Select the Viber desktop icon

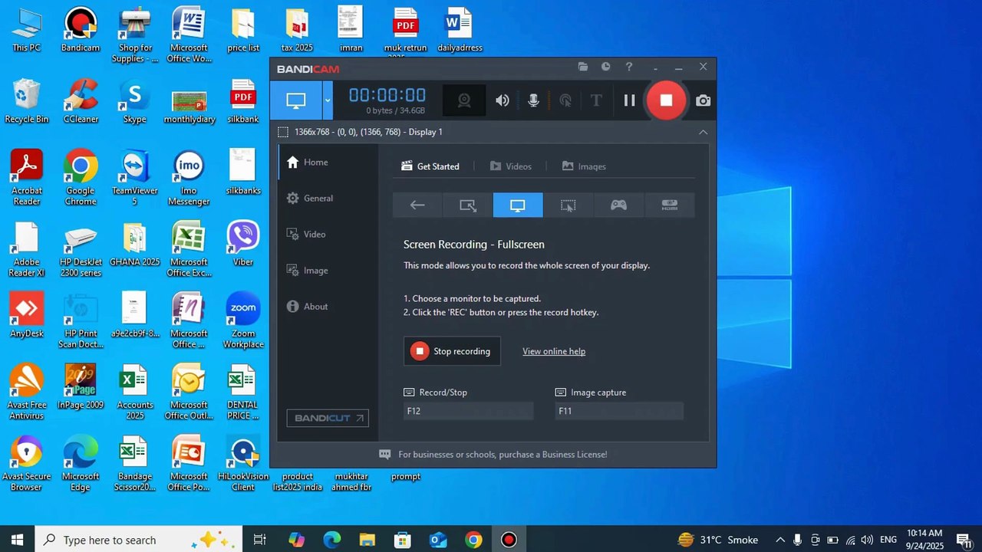[243, 244]
